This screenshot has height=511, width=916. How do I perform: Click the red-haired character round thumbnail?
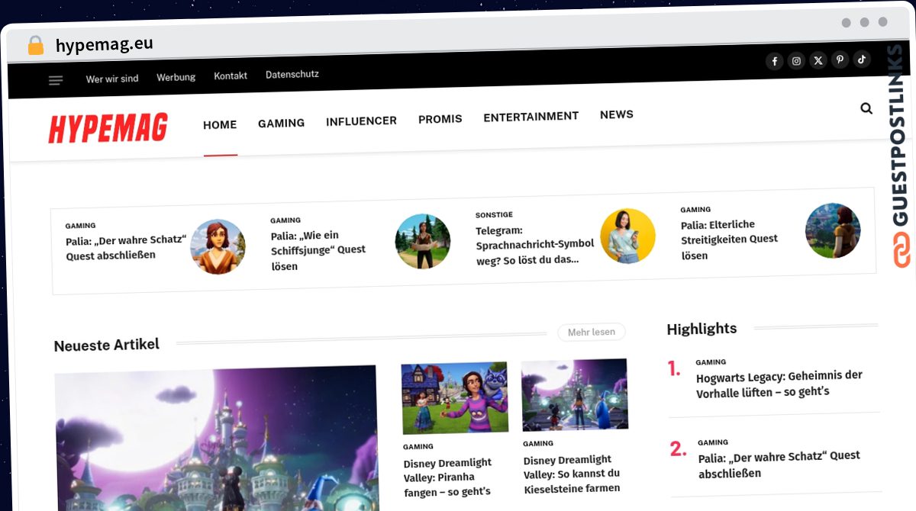point(218,246)
